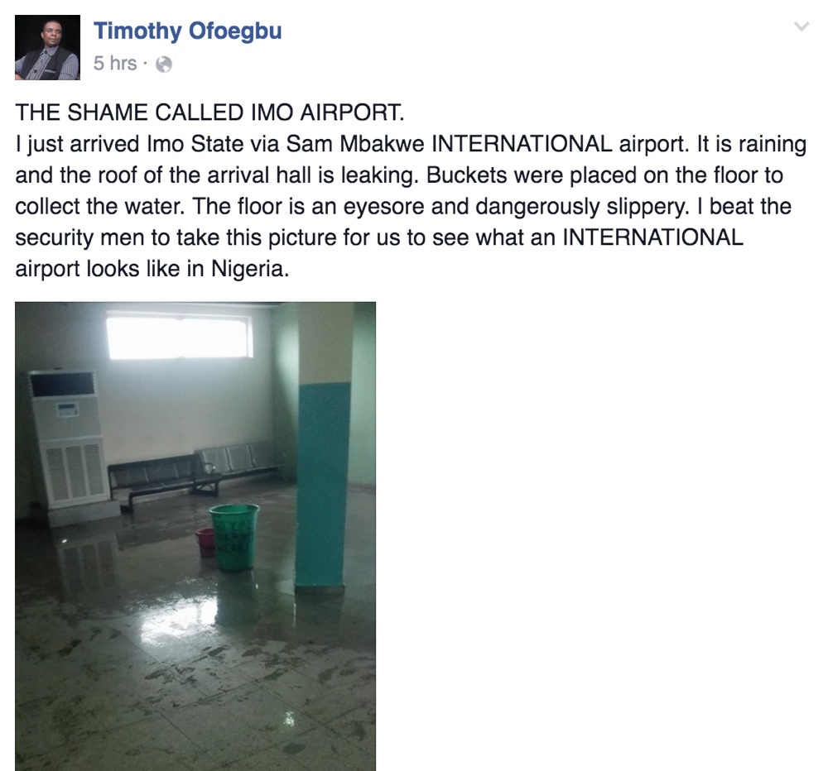828x771 pixels.
Task: Click the globe public privacy icon
Action: click(x=164, y=65)
